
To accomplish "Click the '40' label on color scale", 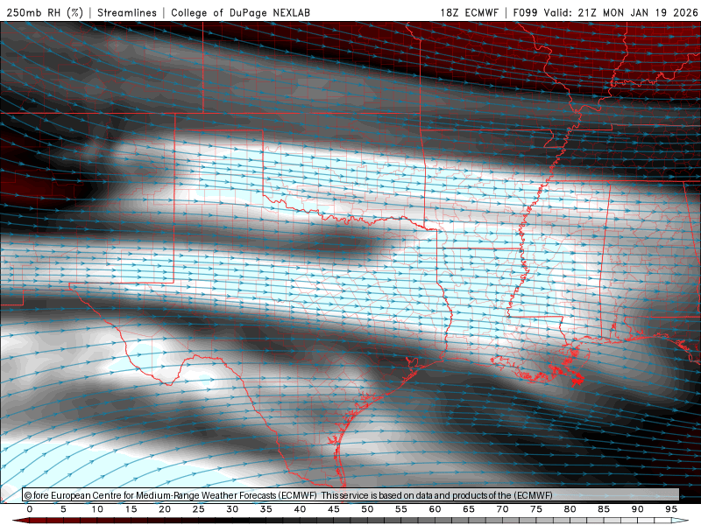I will coord(300,509).
